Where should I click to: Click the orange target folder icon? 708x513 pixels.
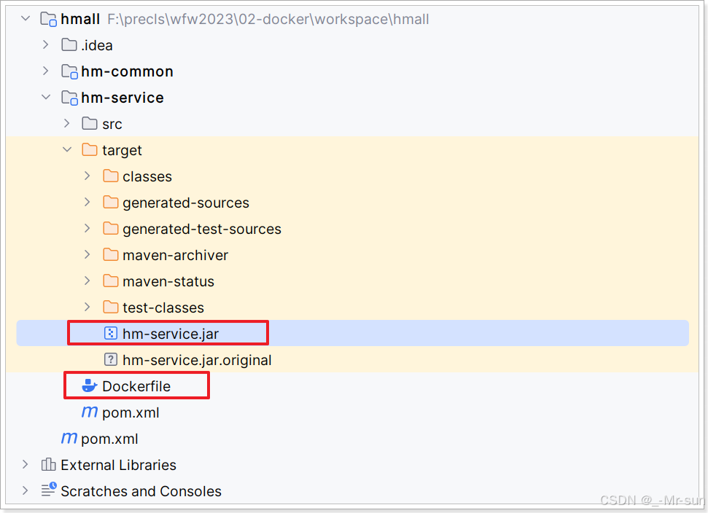90,149
